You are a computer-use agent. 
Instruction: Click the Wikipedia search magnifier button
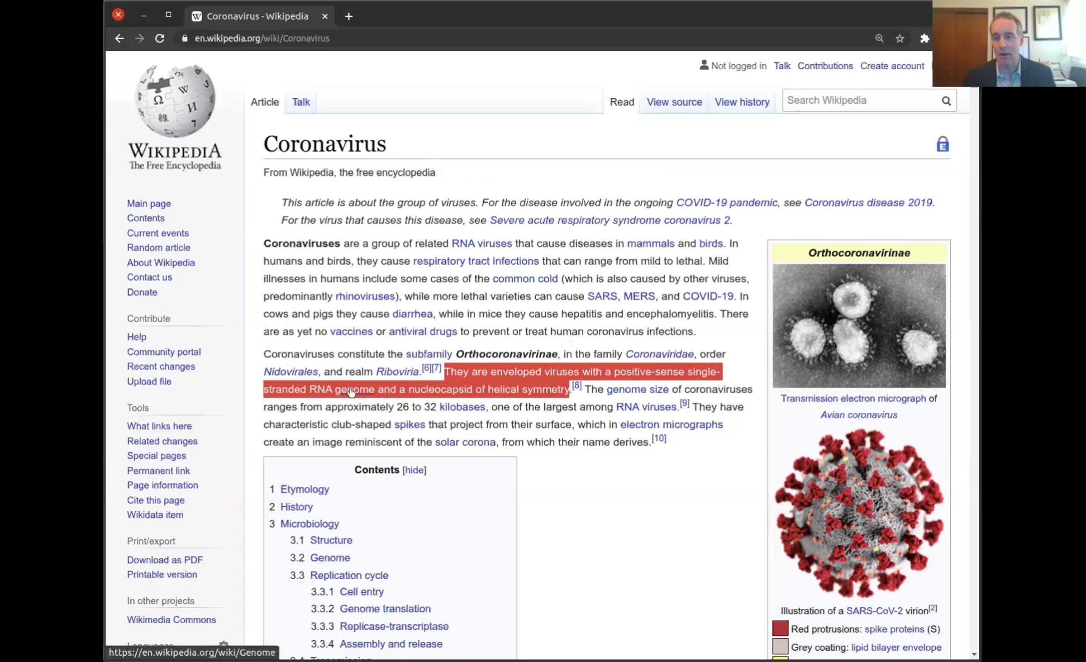pos(946,101)
